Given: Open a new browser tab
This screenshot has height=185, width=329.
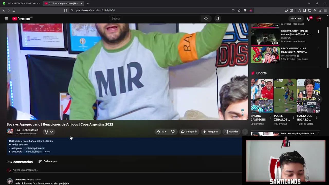Looking at the screenshot, I should point(88,3).
